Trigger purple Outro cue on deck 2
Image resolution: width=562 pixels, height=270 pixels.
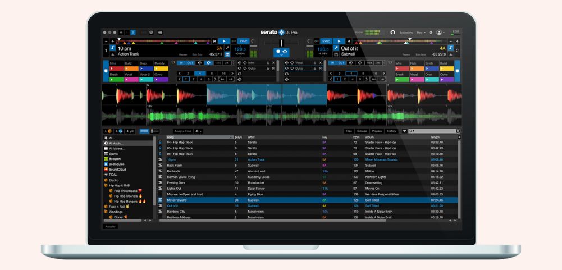[446, 80]
